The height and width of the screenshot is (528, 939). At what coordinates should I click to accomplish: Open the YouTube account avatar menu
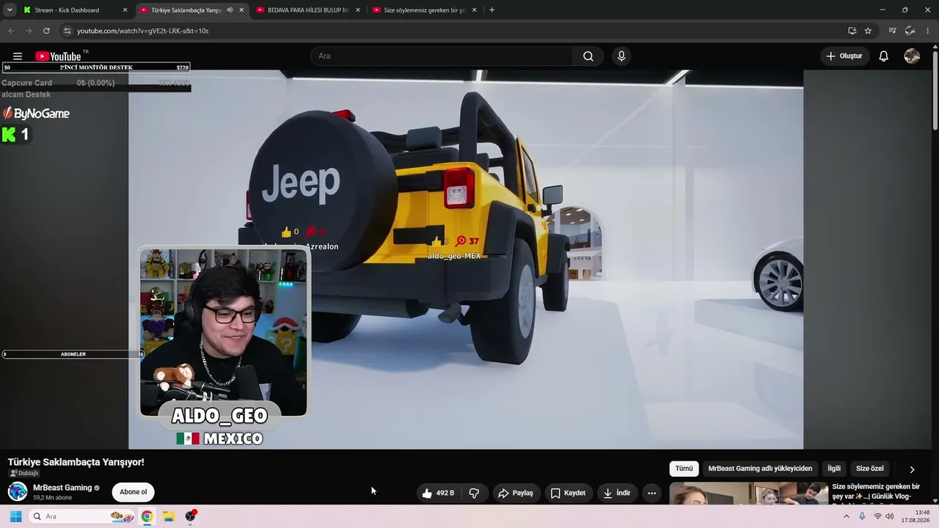tap(912, 56)
